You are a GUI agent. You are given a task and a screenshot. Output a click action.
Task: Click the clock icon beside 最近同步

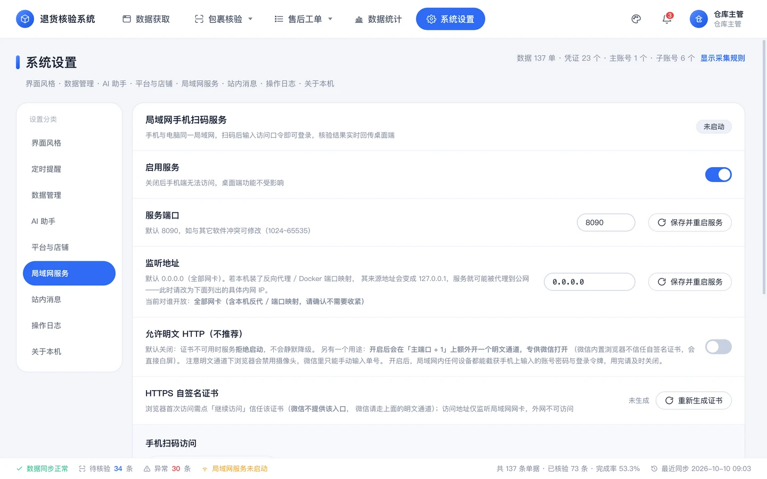[x=654, y=469]
